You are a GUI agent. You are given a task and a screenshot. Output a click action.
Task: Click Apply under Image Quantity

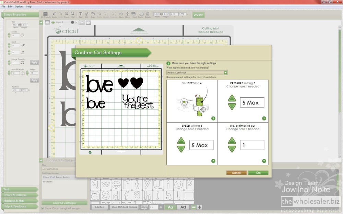[34, 63]
